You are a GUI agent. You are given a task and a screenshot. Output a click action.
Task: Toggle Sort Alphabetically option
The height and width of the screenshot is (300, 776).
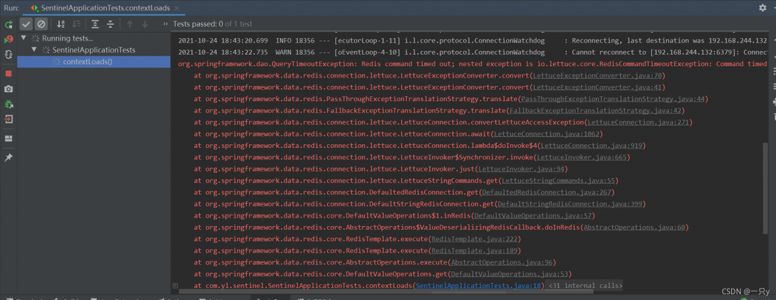point(61,24)
